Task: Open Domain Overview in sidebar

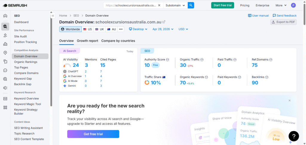Action: point(30,56)
